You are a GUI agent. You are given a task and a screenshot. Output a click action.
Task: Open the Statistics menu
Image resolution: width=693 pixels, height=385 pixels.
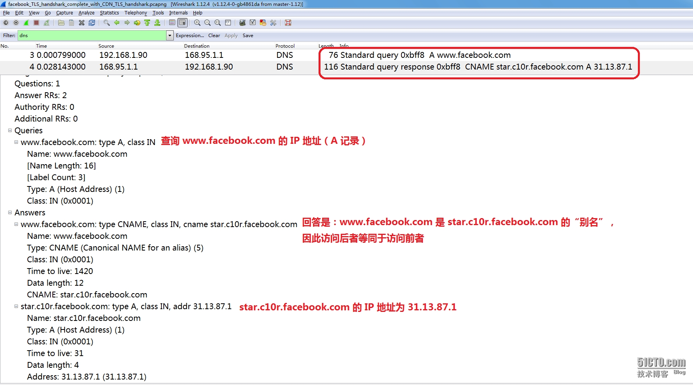(109, 13)
